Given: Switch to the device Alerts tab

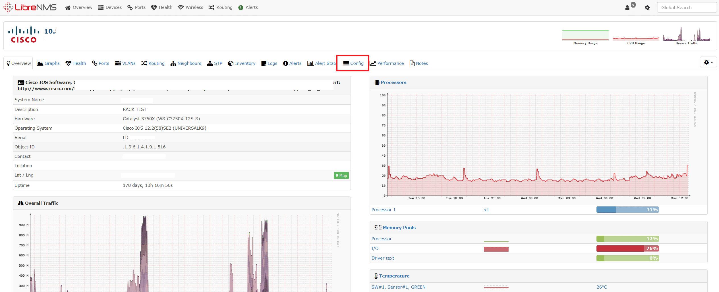Looking at the screenshot, I should point(292,63).
